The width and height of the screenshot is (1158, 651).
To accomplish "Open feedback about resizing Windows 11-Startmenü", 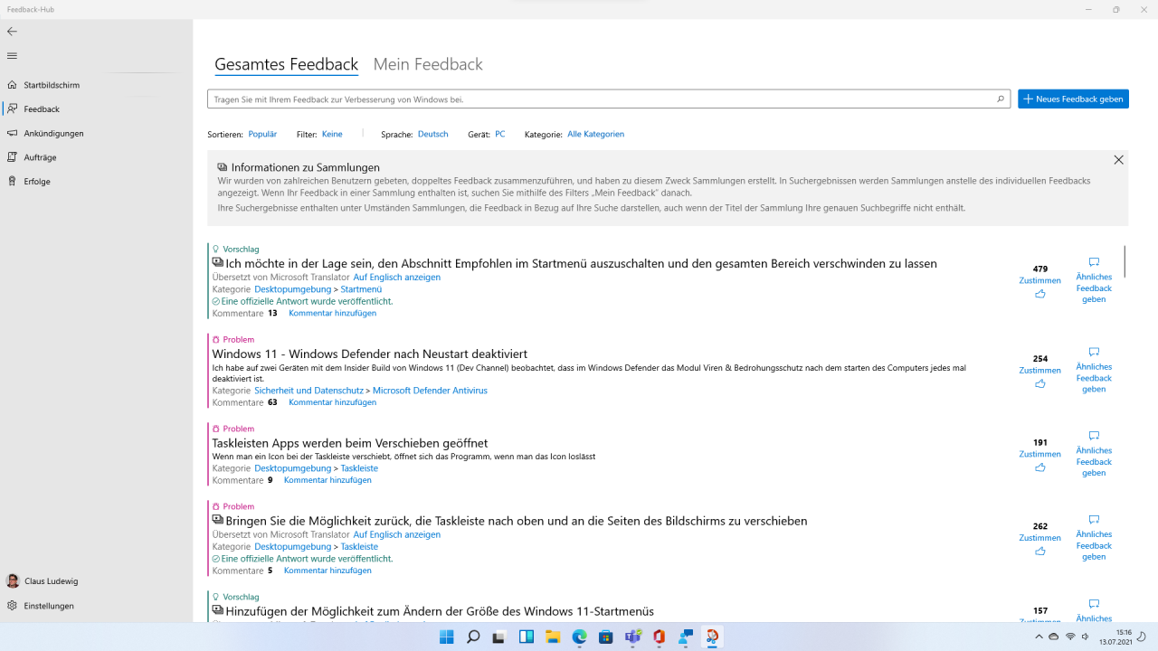I will tap(439, 611).
